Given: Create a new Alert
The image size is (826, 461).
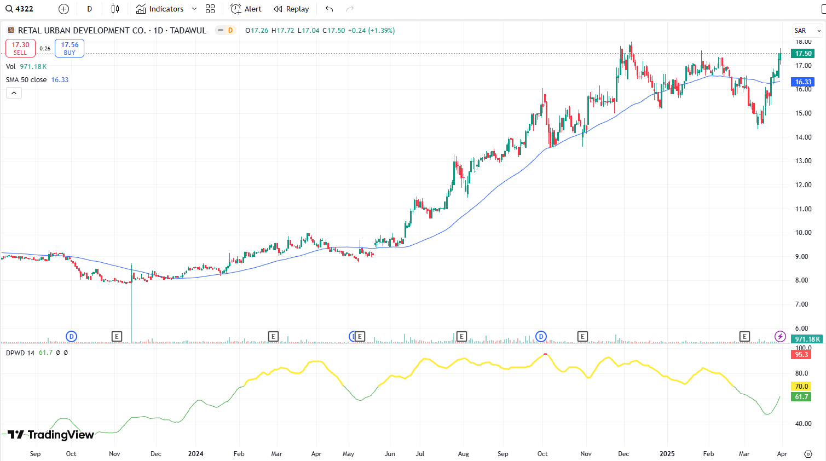Looking at the screenshot, I should coord(246,9).
